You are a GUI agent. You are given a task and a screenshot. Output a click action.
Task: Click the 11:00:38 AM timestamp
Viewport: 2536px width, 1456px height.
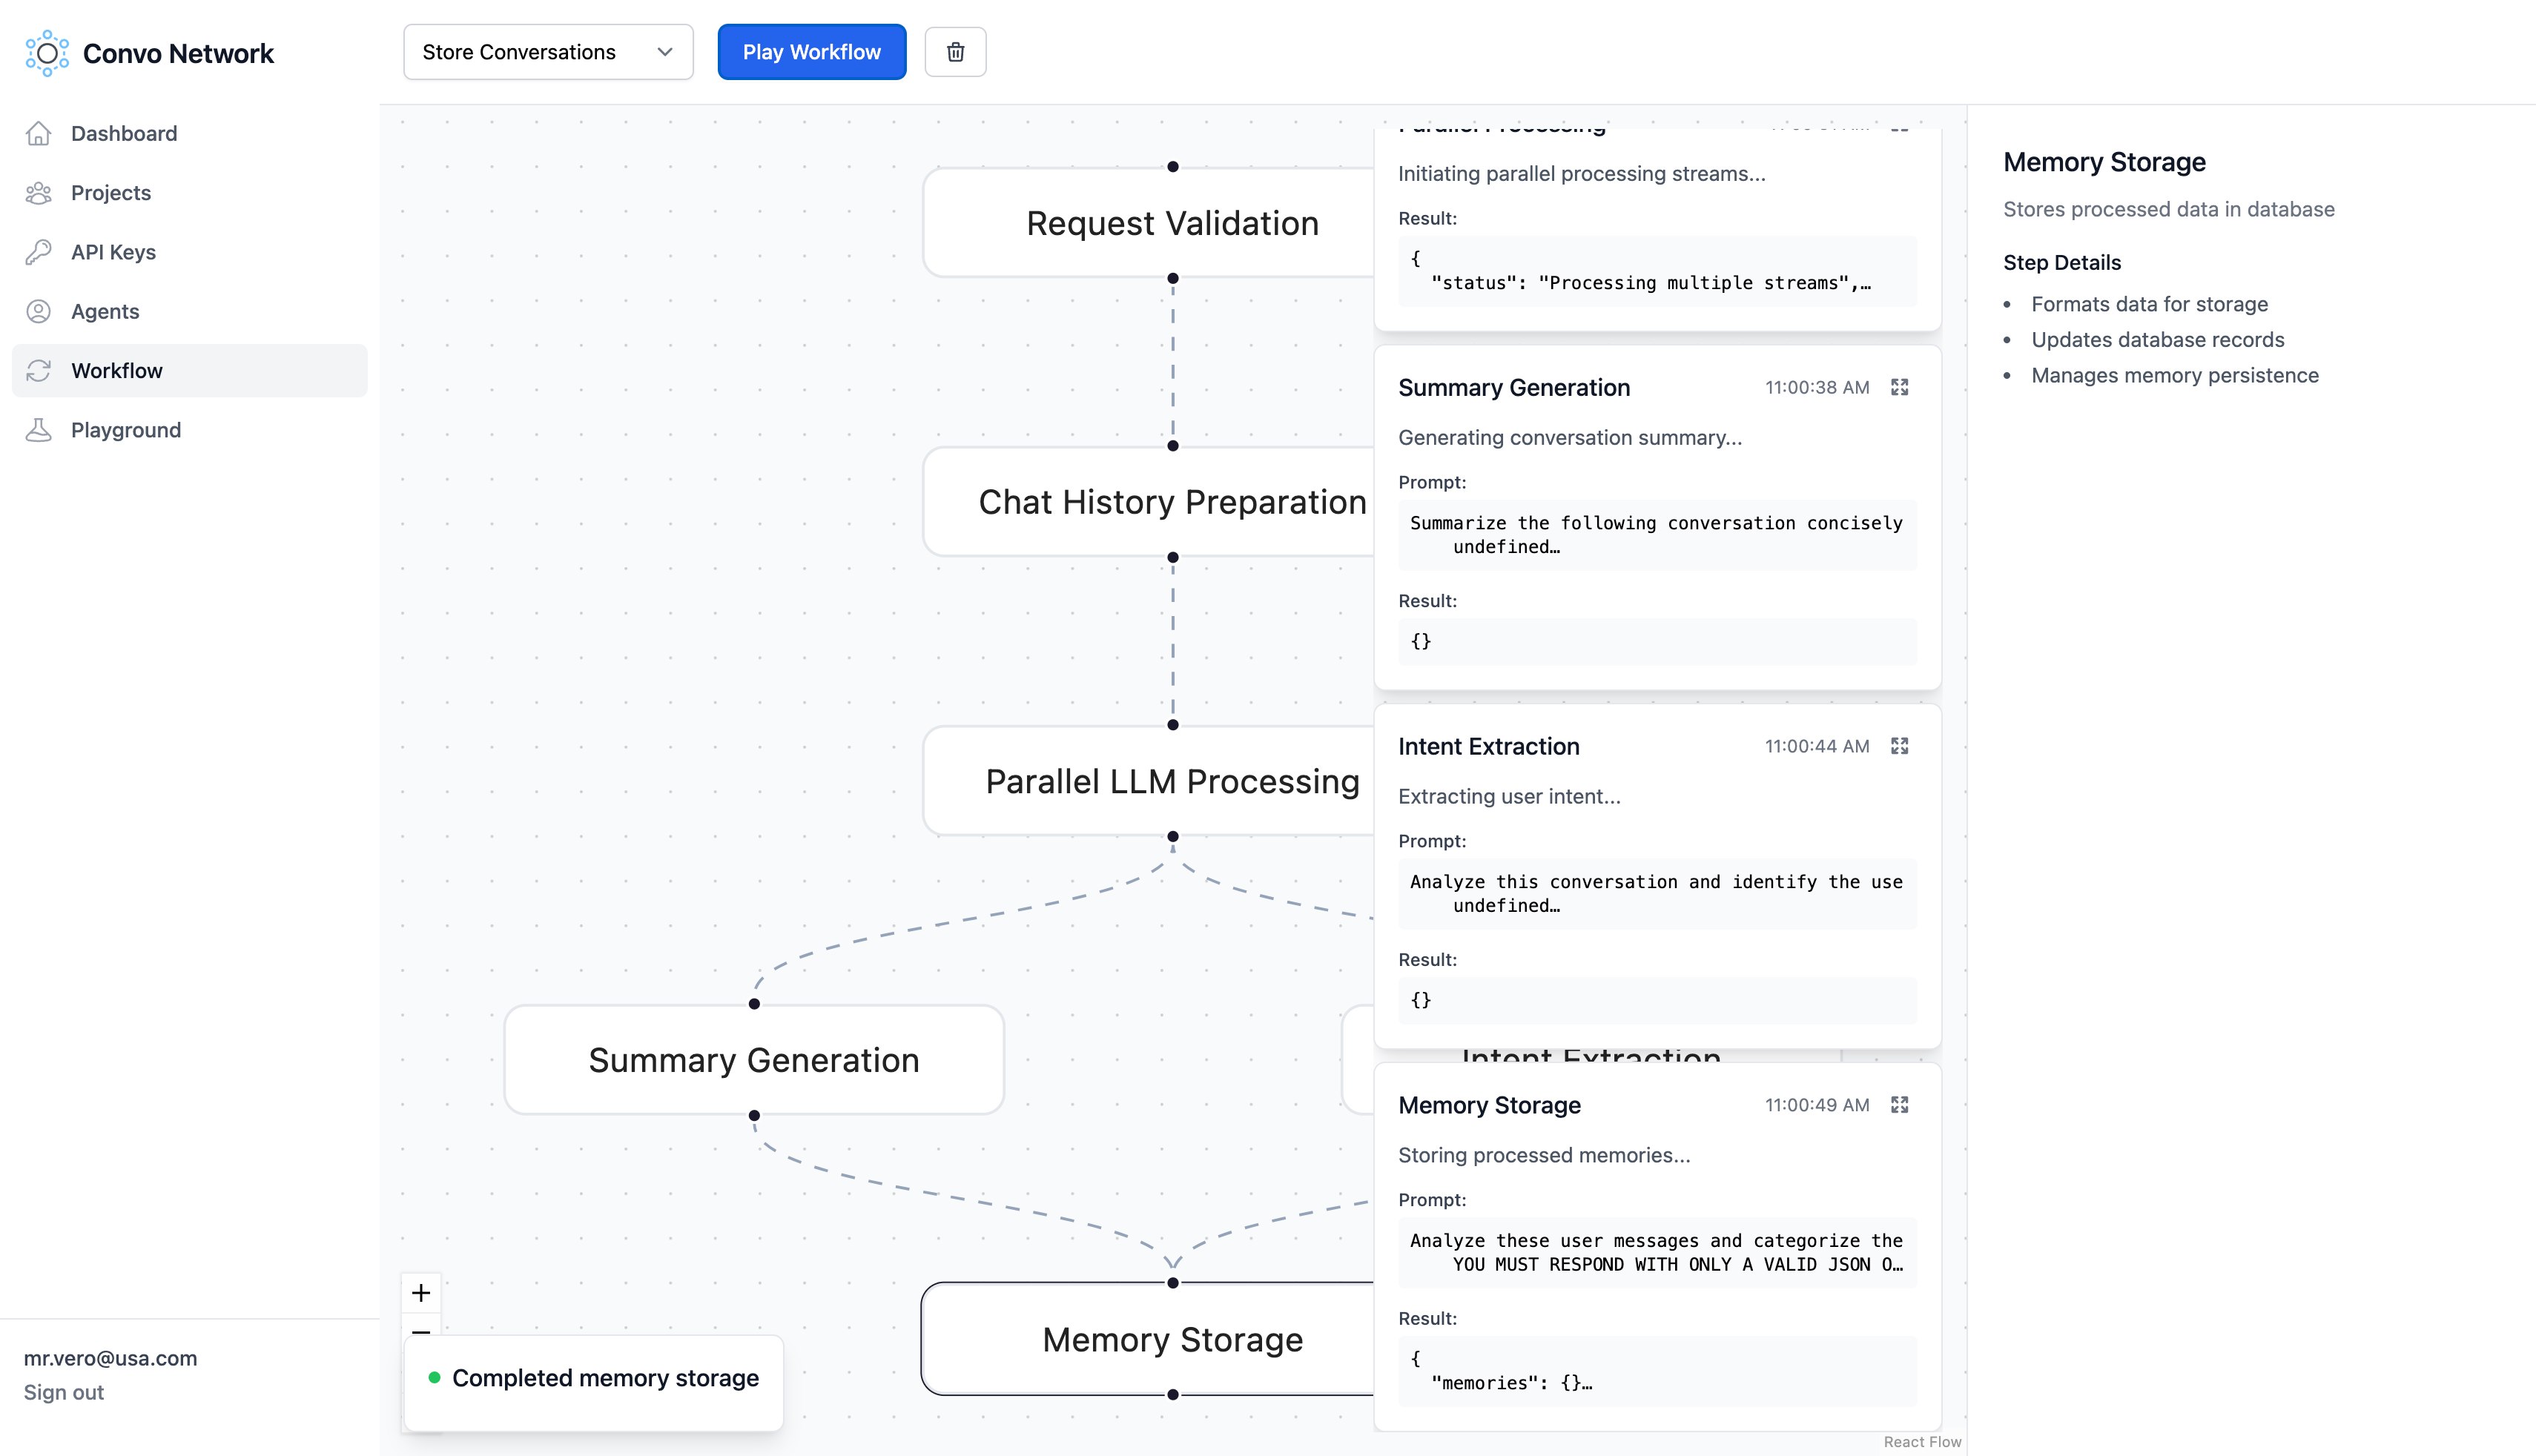pyautogui.click(x=1817, y=387)
